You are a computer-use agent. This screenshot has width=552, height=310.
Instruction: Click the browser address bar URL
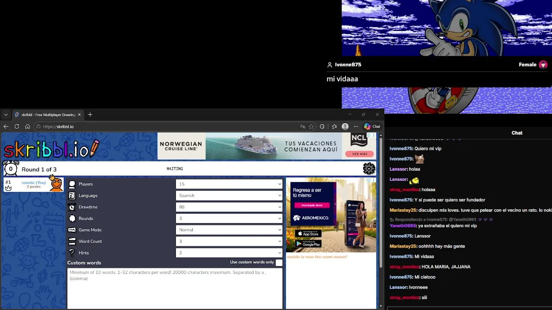point(58,127)
